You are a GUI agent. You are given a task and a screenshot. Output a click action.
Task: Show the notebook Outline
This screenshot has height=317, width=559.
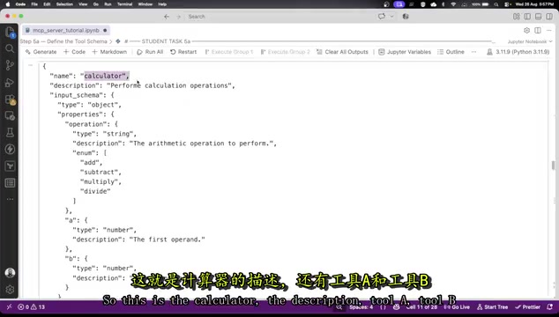coord(451,52)
